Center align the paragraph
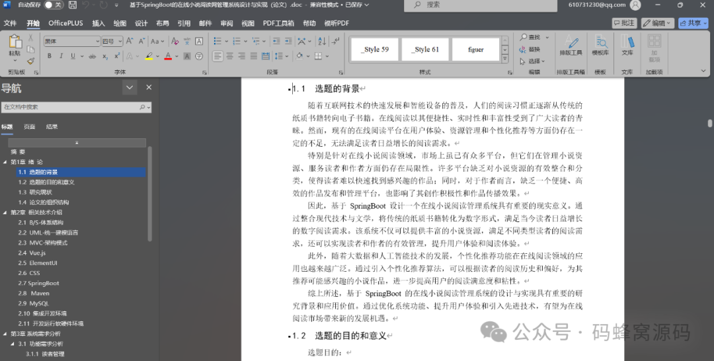This screenshot has width=714, height=361. click(230, 56)
